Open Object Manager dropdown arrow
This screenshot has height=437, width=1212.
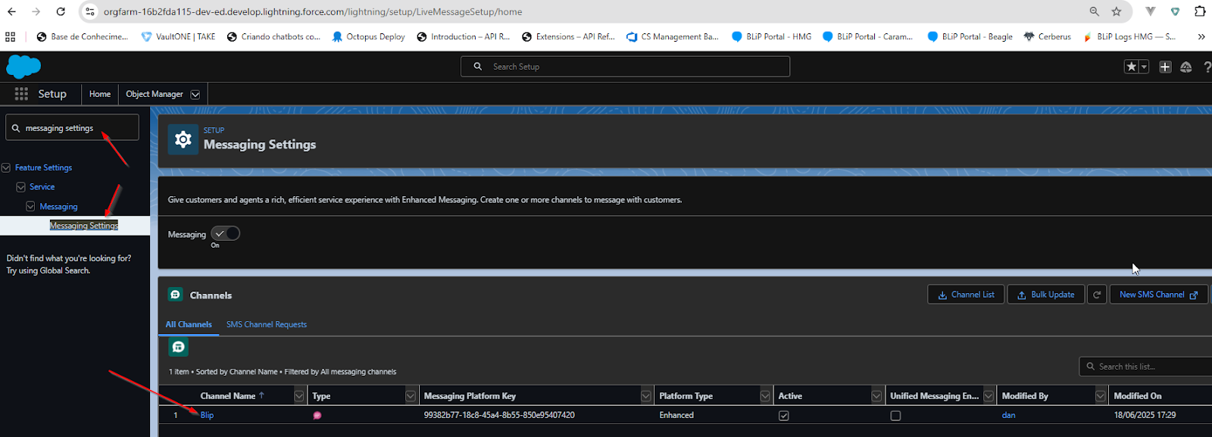pyautogui.click(x=195, y=95)
